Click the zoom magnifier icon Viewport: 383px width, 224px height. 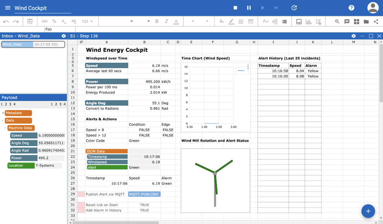coord(337,22)
